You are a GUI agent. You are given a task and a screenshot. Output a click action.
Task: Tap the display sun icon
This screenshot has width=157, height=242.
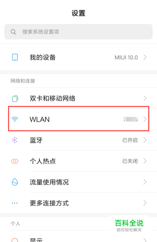(x=15, y=240)
